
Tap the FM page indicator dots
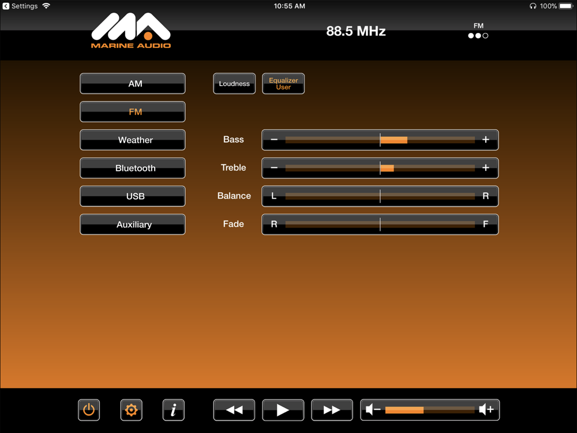point(478,36)
